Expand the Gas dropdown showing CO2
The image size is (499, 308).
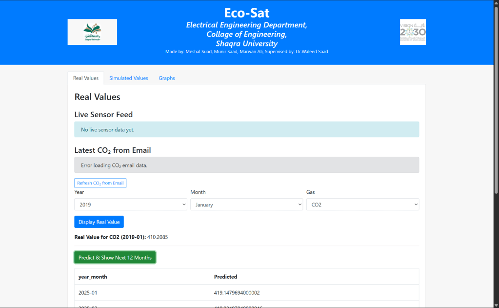[362, 205]
